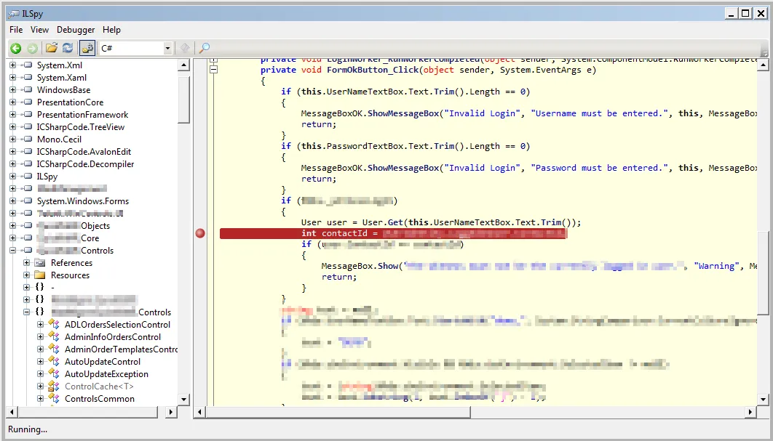Click the tree panel scroll-down arrow

183,399
